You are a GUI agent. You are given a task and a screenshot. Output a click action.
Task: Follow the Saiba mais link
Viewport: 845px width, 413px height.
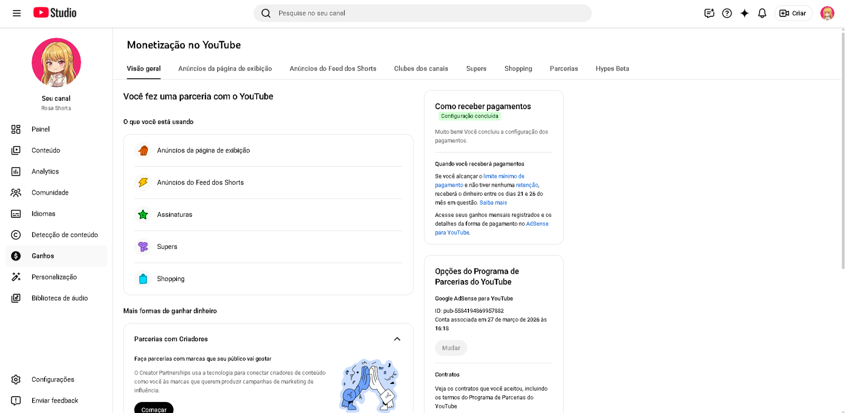tap(493, 203)
